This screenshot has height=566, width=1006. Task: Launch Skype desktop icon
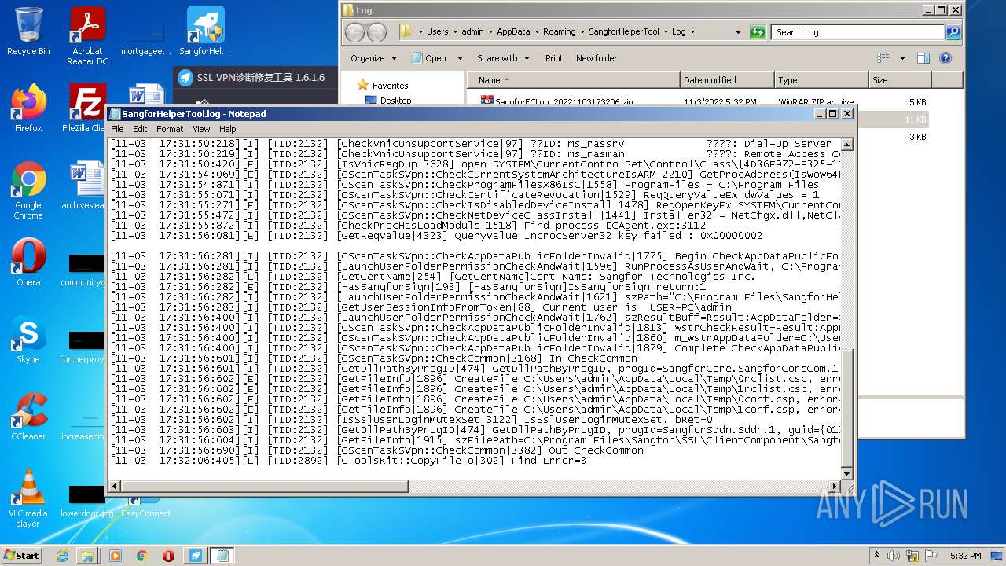(28, 340)
